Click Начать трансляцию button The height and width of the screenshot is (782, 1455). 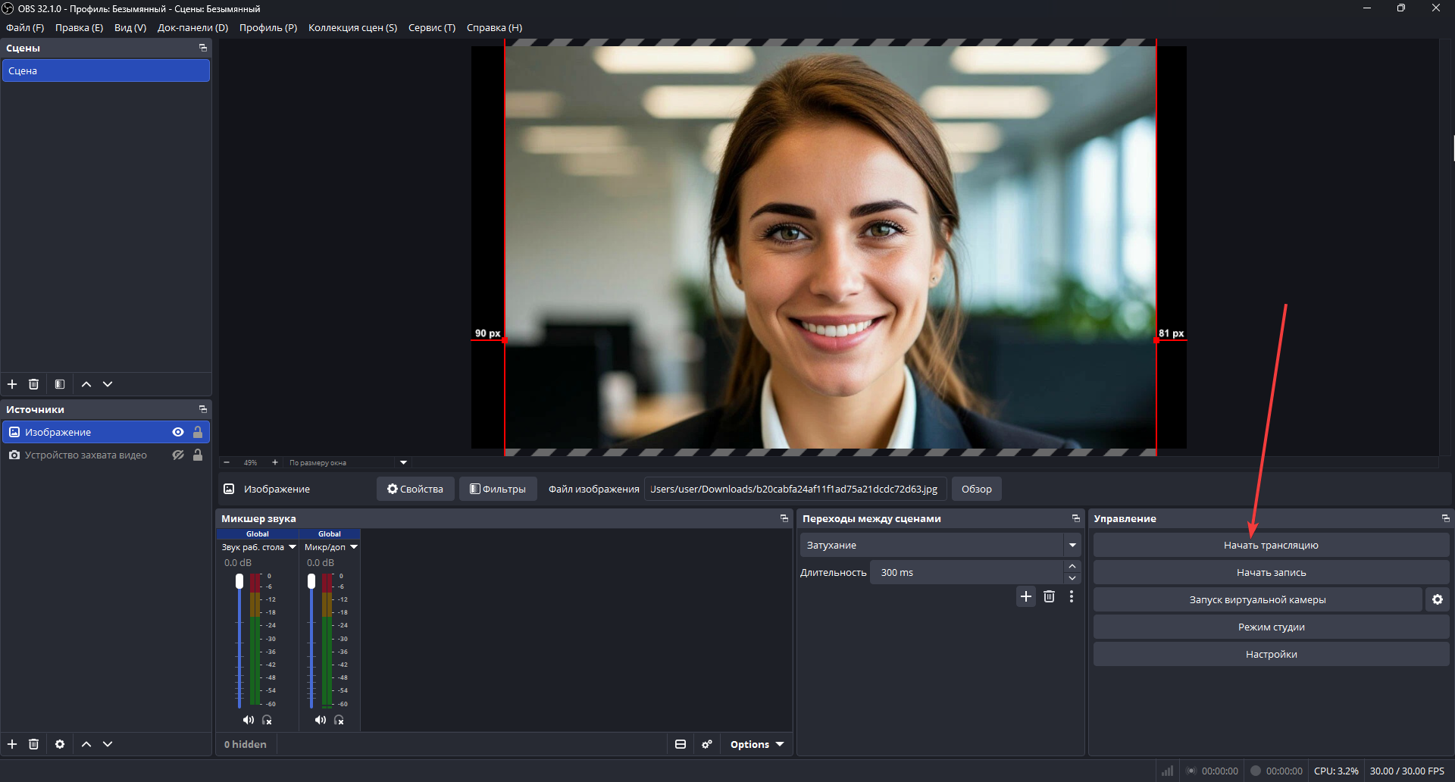coord(1271,545)
